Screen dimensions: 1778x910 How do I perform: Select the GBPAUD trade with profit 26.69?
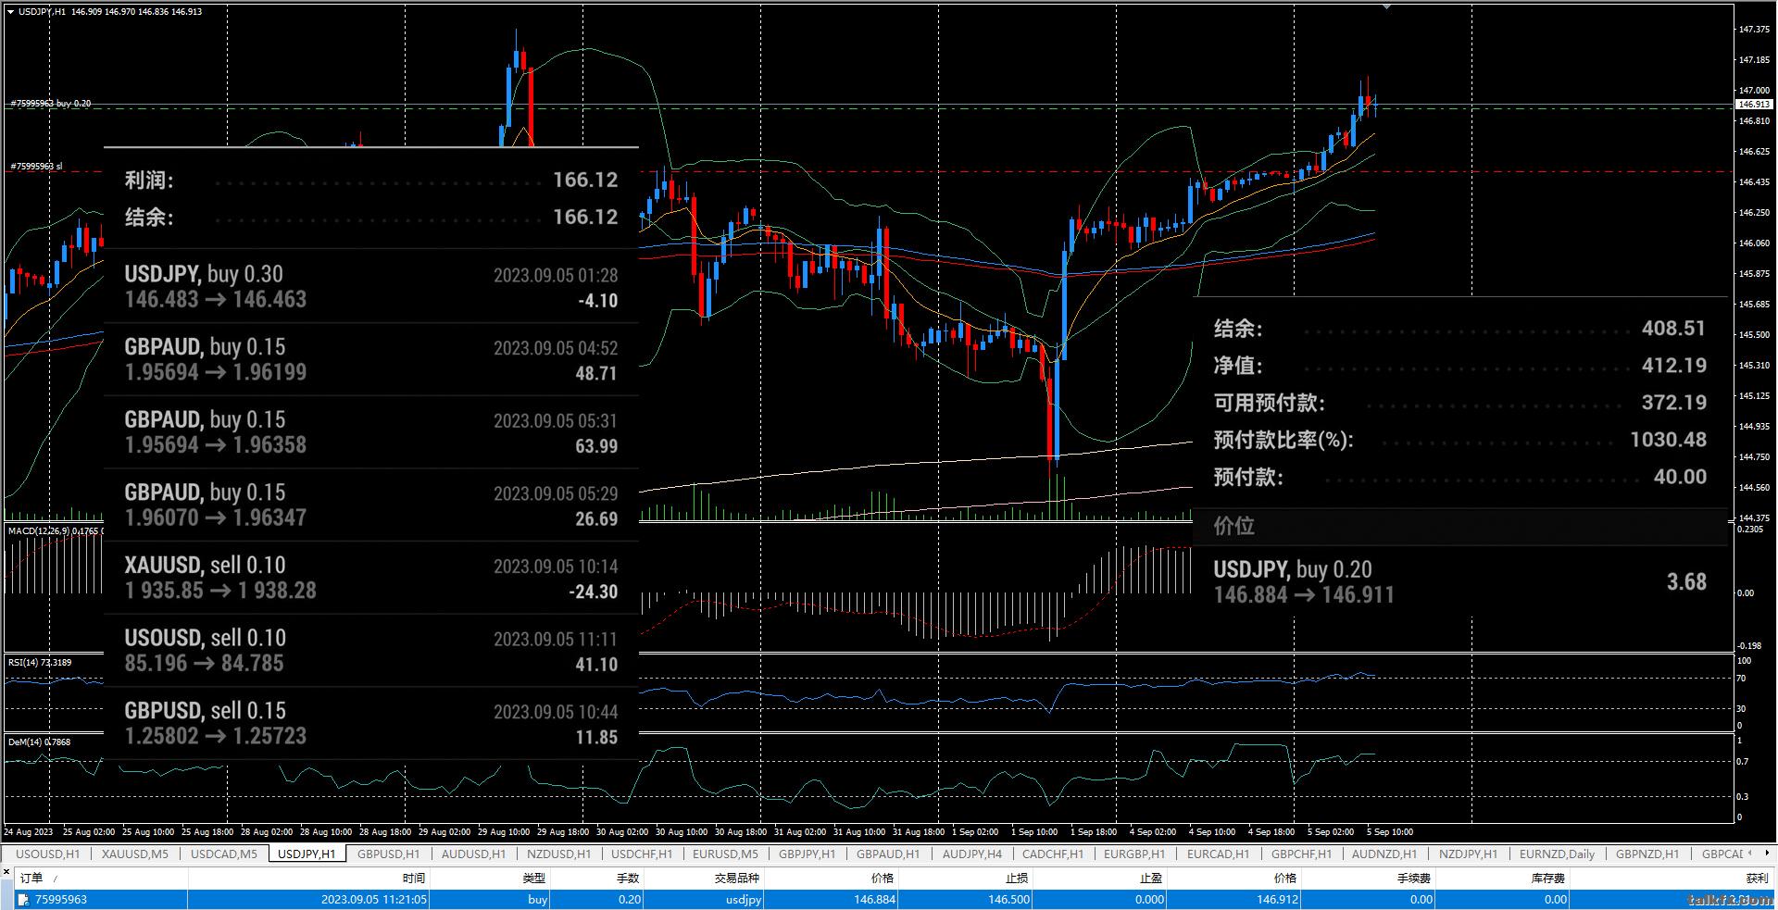[x=371, y=505]
